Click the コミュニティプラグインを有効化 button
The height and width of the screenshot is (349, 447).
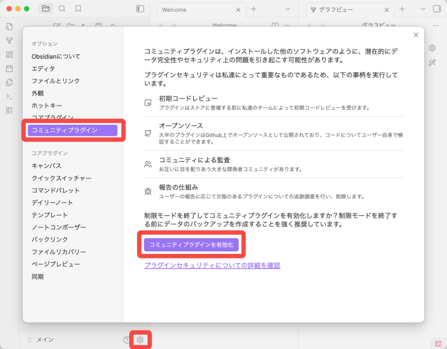[191, 244]
